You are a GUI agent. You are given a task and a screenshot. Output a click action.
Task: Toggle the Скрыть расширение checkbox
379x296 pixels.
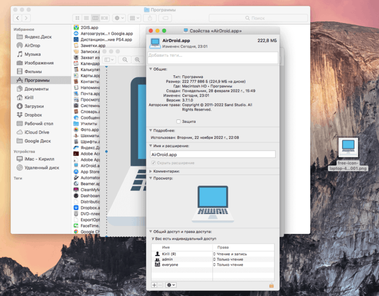(x=153, y=163)
